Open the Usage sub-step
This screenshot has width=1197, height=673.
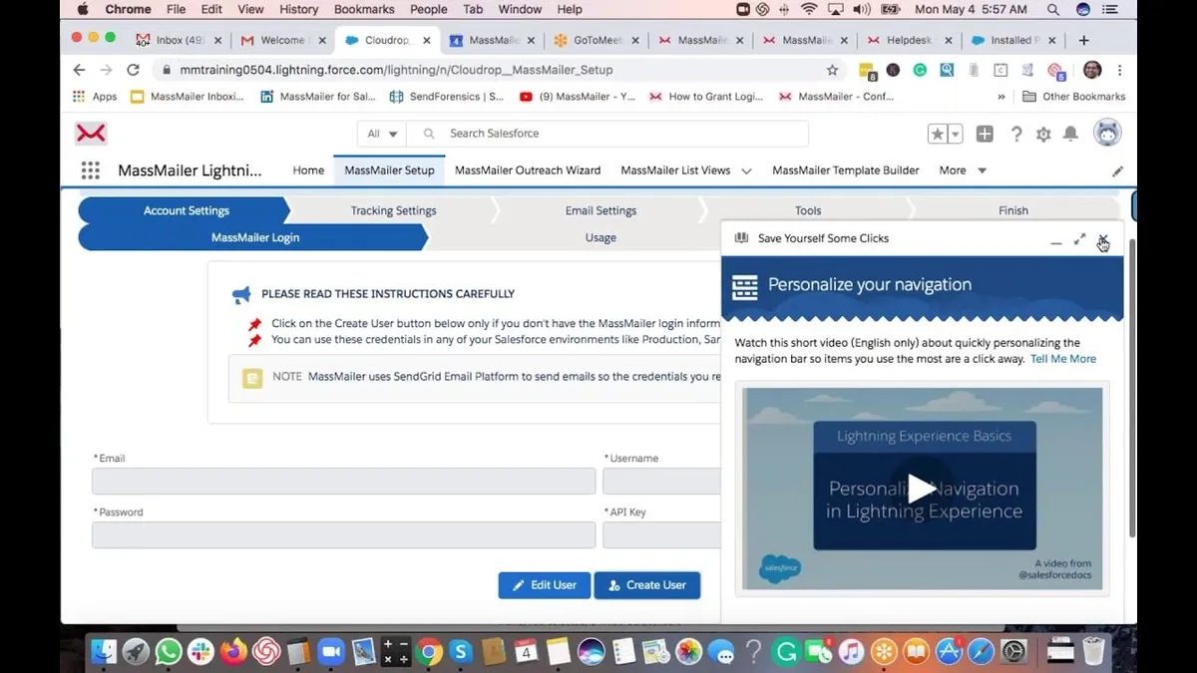tap(600, 237)
